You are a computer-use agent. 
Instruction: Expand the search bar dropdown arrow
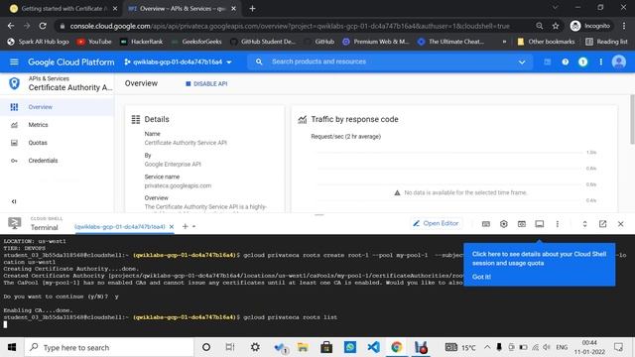[x=522, y=61]
